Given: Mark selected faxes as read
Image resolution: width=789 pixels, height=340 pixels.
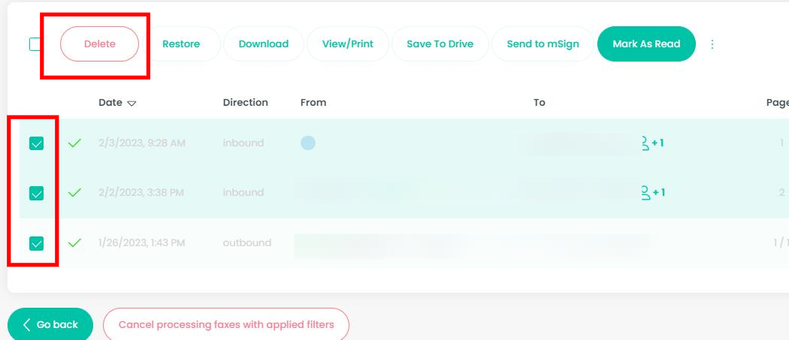Looking at the screenshot, I should pos(646,44).
